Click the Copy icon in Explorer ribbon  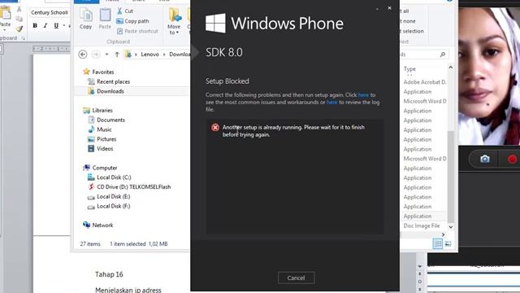click(x=86, y=19)
